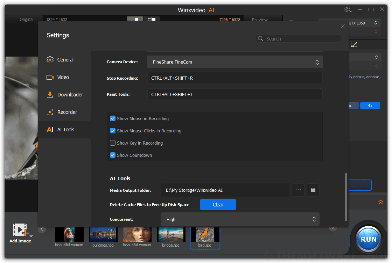Enable Show Key in Recording
The width and height of the screenshot is (392, 263).
pos(113,143)
